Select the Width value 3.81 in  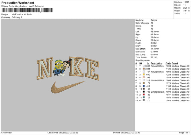[x=186, y=11]
